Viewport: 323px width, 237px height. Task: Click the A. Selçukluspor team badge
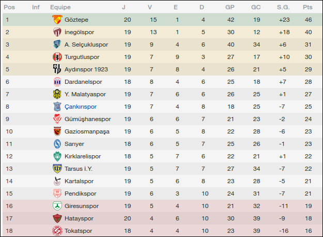pos(57,45)
